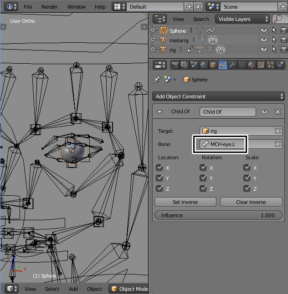Click the Set Inverse button

tap(185, 202)
